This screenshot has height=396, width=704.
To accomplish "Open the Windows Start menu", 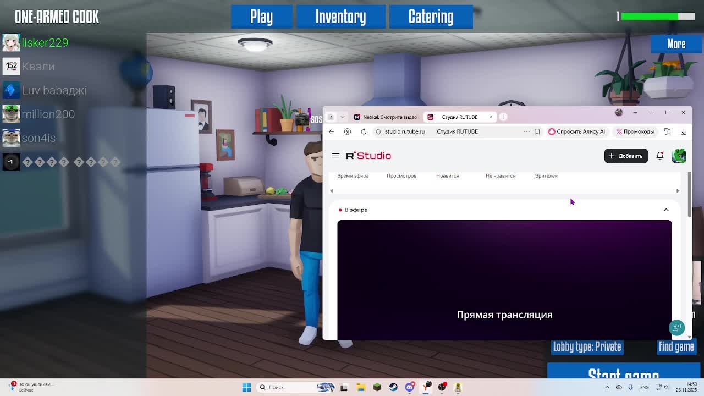I will click(x=246, y=387).
